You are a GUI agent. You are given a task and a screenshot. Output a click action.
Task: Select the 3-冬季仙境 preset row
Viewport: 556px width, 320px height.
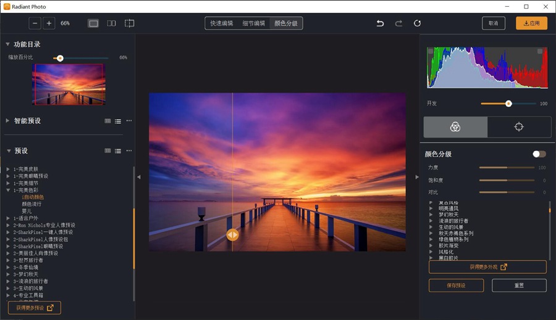pos(25,267)
